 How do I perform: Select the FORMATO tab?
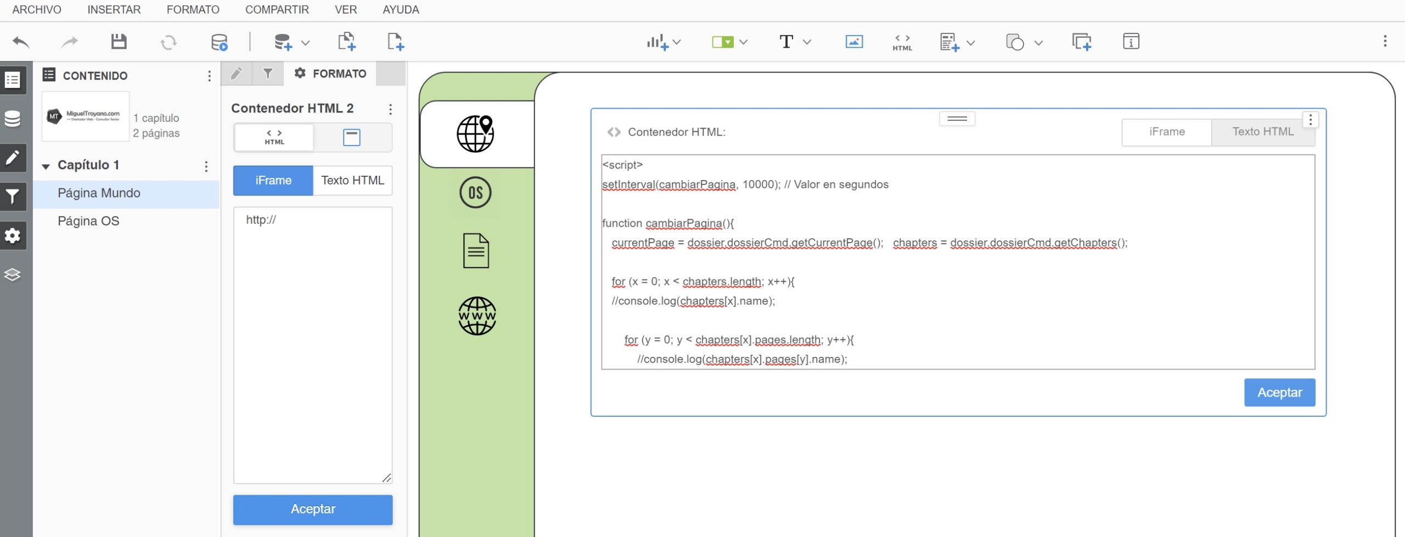point(330,74)
